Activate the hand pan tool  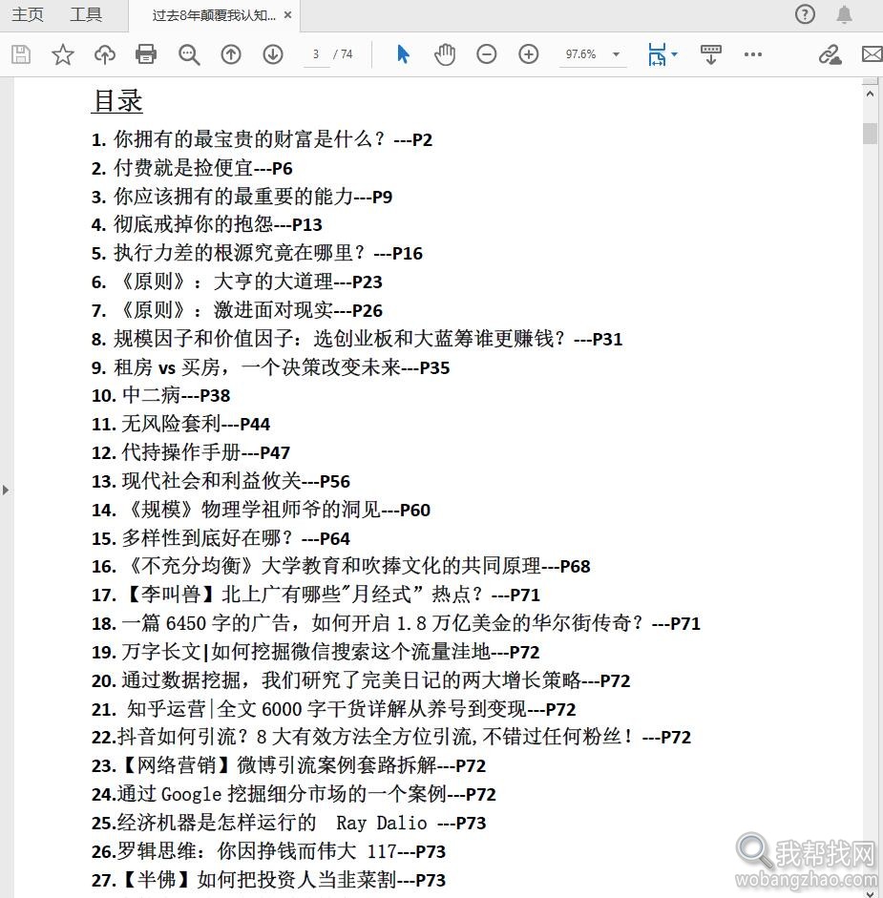(445, 54)
